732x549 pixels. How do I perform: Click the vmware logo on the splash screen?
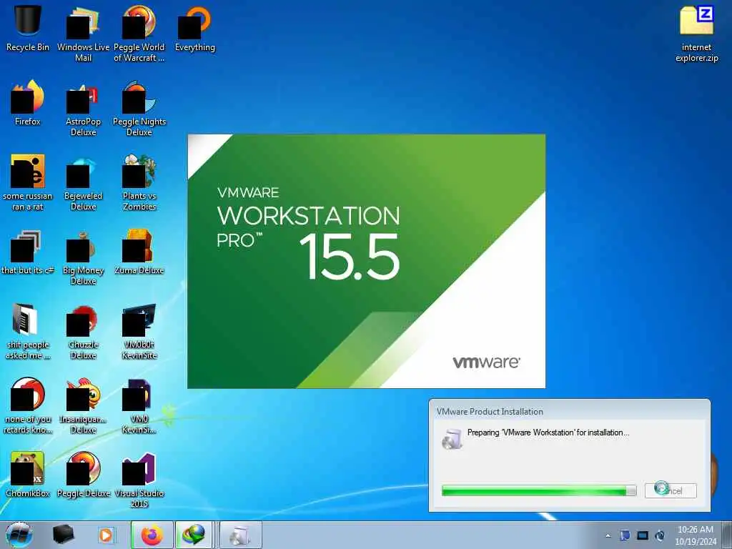click(486, 362)
